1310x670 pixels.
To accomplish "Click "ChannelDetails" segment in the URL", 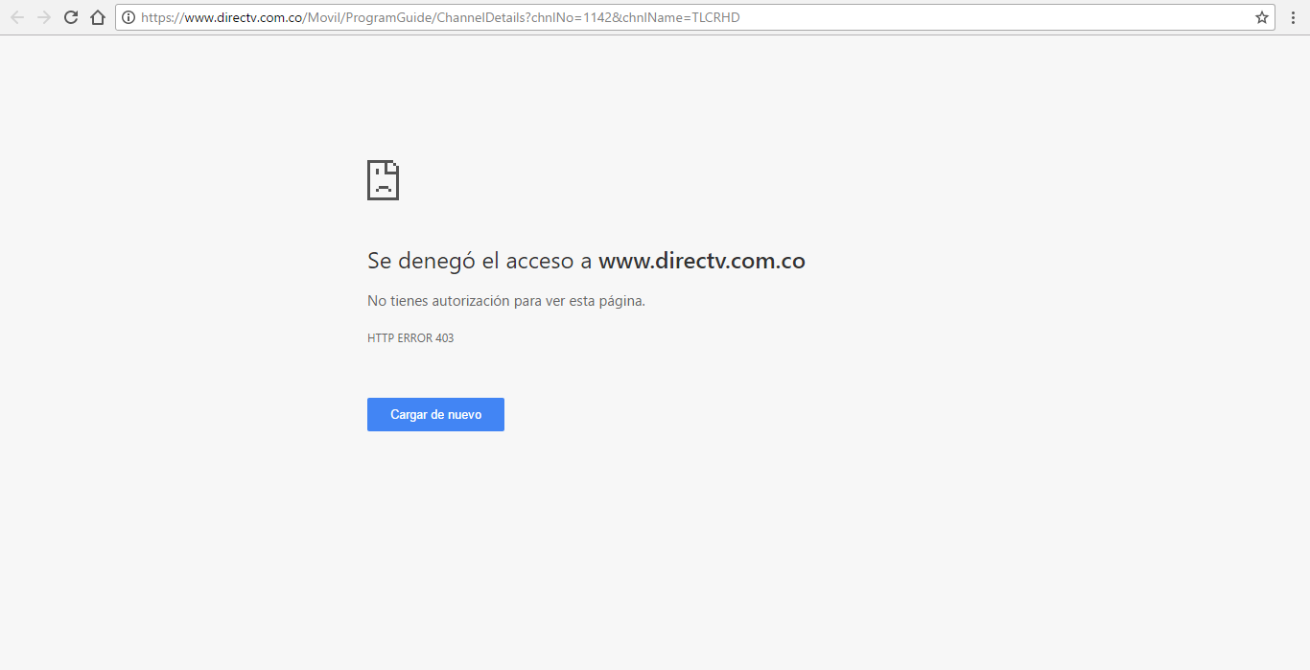I will coord(482,17).
